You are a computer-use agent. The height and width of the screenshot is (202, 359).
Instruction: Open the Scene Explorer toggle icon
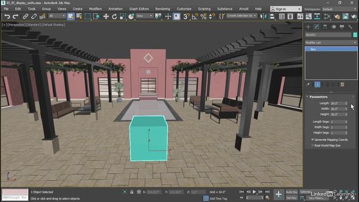tap(282, 16)
